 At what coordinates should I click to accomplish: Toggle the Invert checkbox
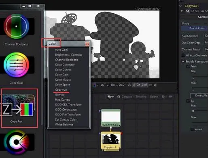click(192, 129)
